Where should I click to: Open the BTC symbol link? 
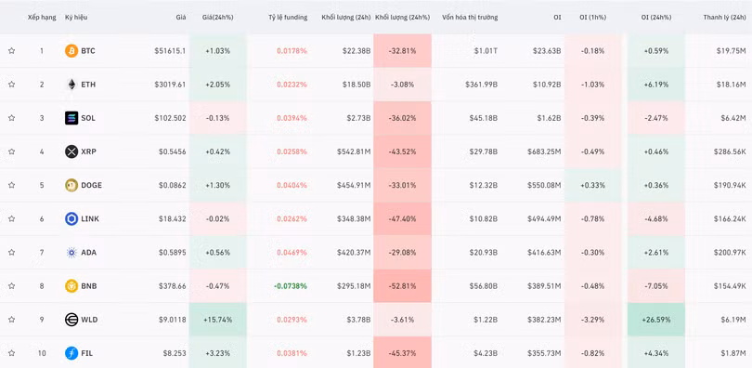(x=88, y=51)
